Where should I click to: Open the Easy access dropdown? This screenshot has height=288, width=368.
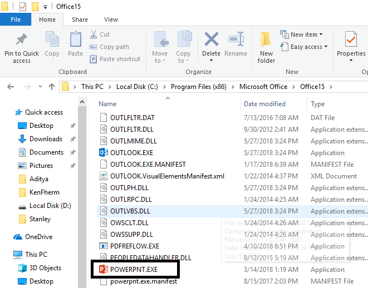click(304, 47)
